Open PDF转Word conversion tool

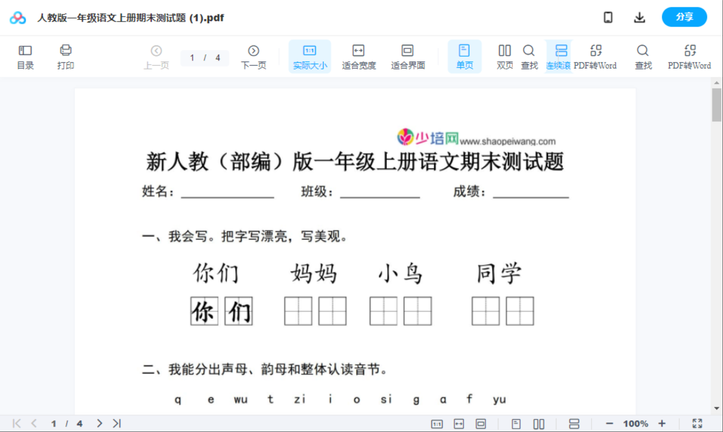[x=596, y=56]
